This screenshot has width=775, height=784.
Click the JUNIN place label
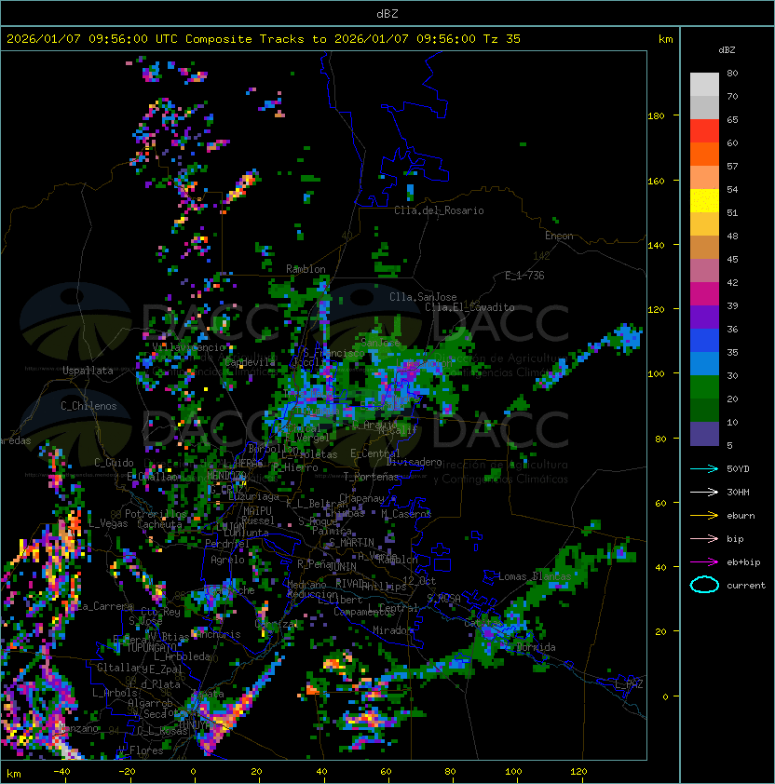point(342,566)
